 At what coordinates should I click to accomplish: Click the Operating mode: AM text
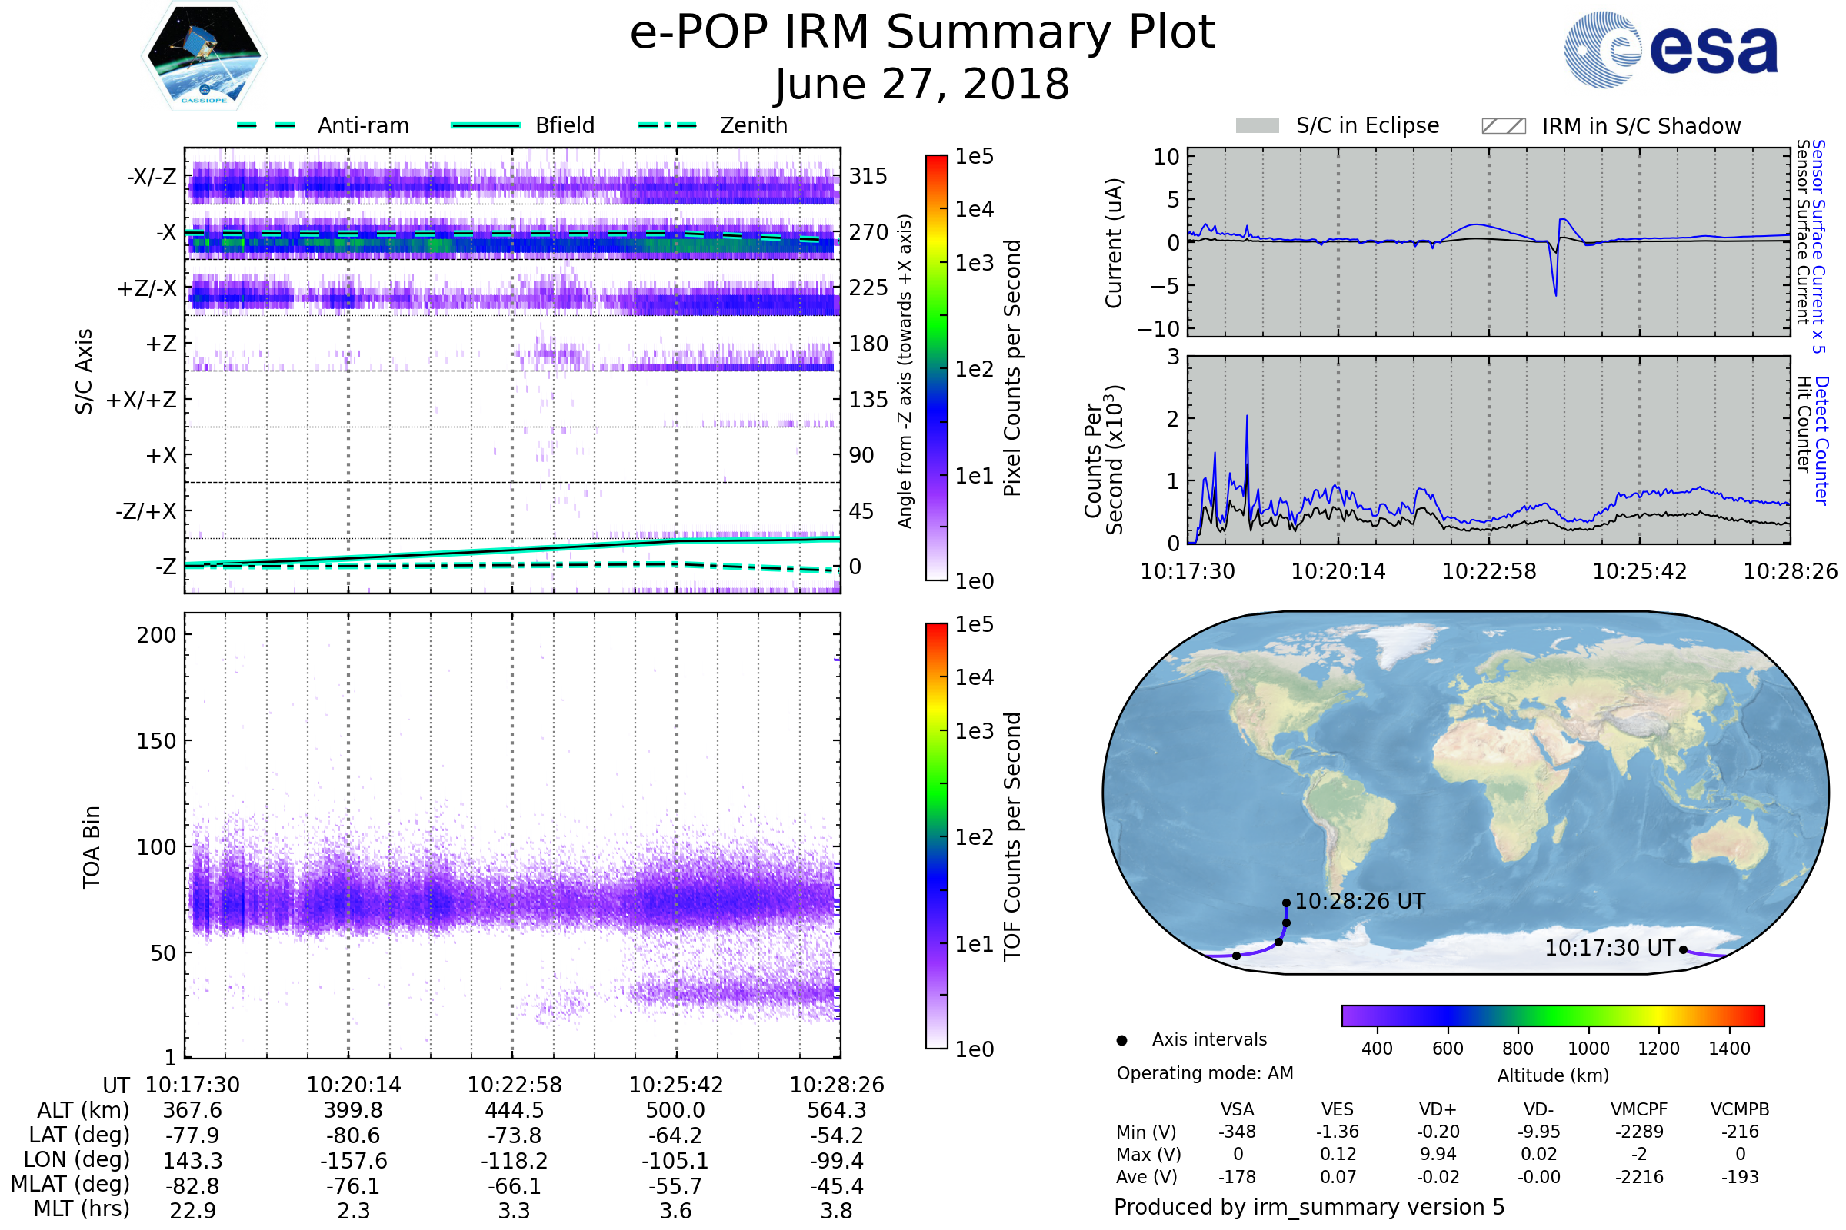1205,1073
